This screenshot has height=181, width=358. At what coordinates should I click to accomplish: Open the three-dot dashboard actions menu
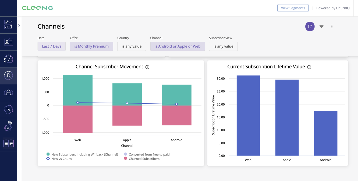coord(332,27)
